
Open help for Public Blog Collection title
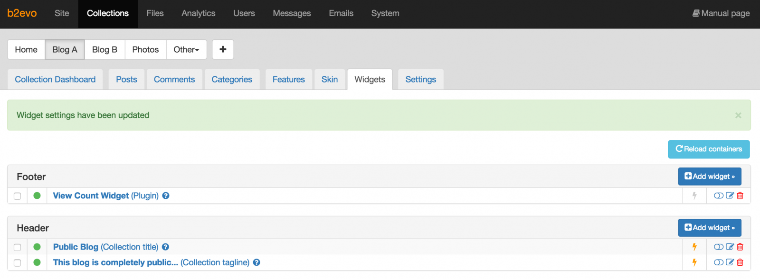pos(165,247)
